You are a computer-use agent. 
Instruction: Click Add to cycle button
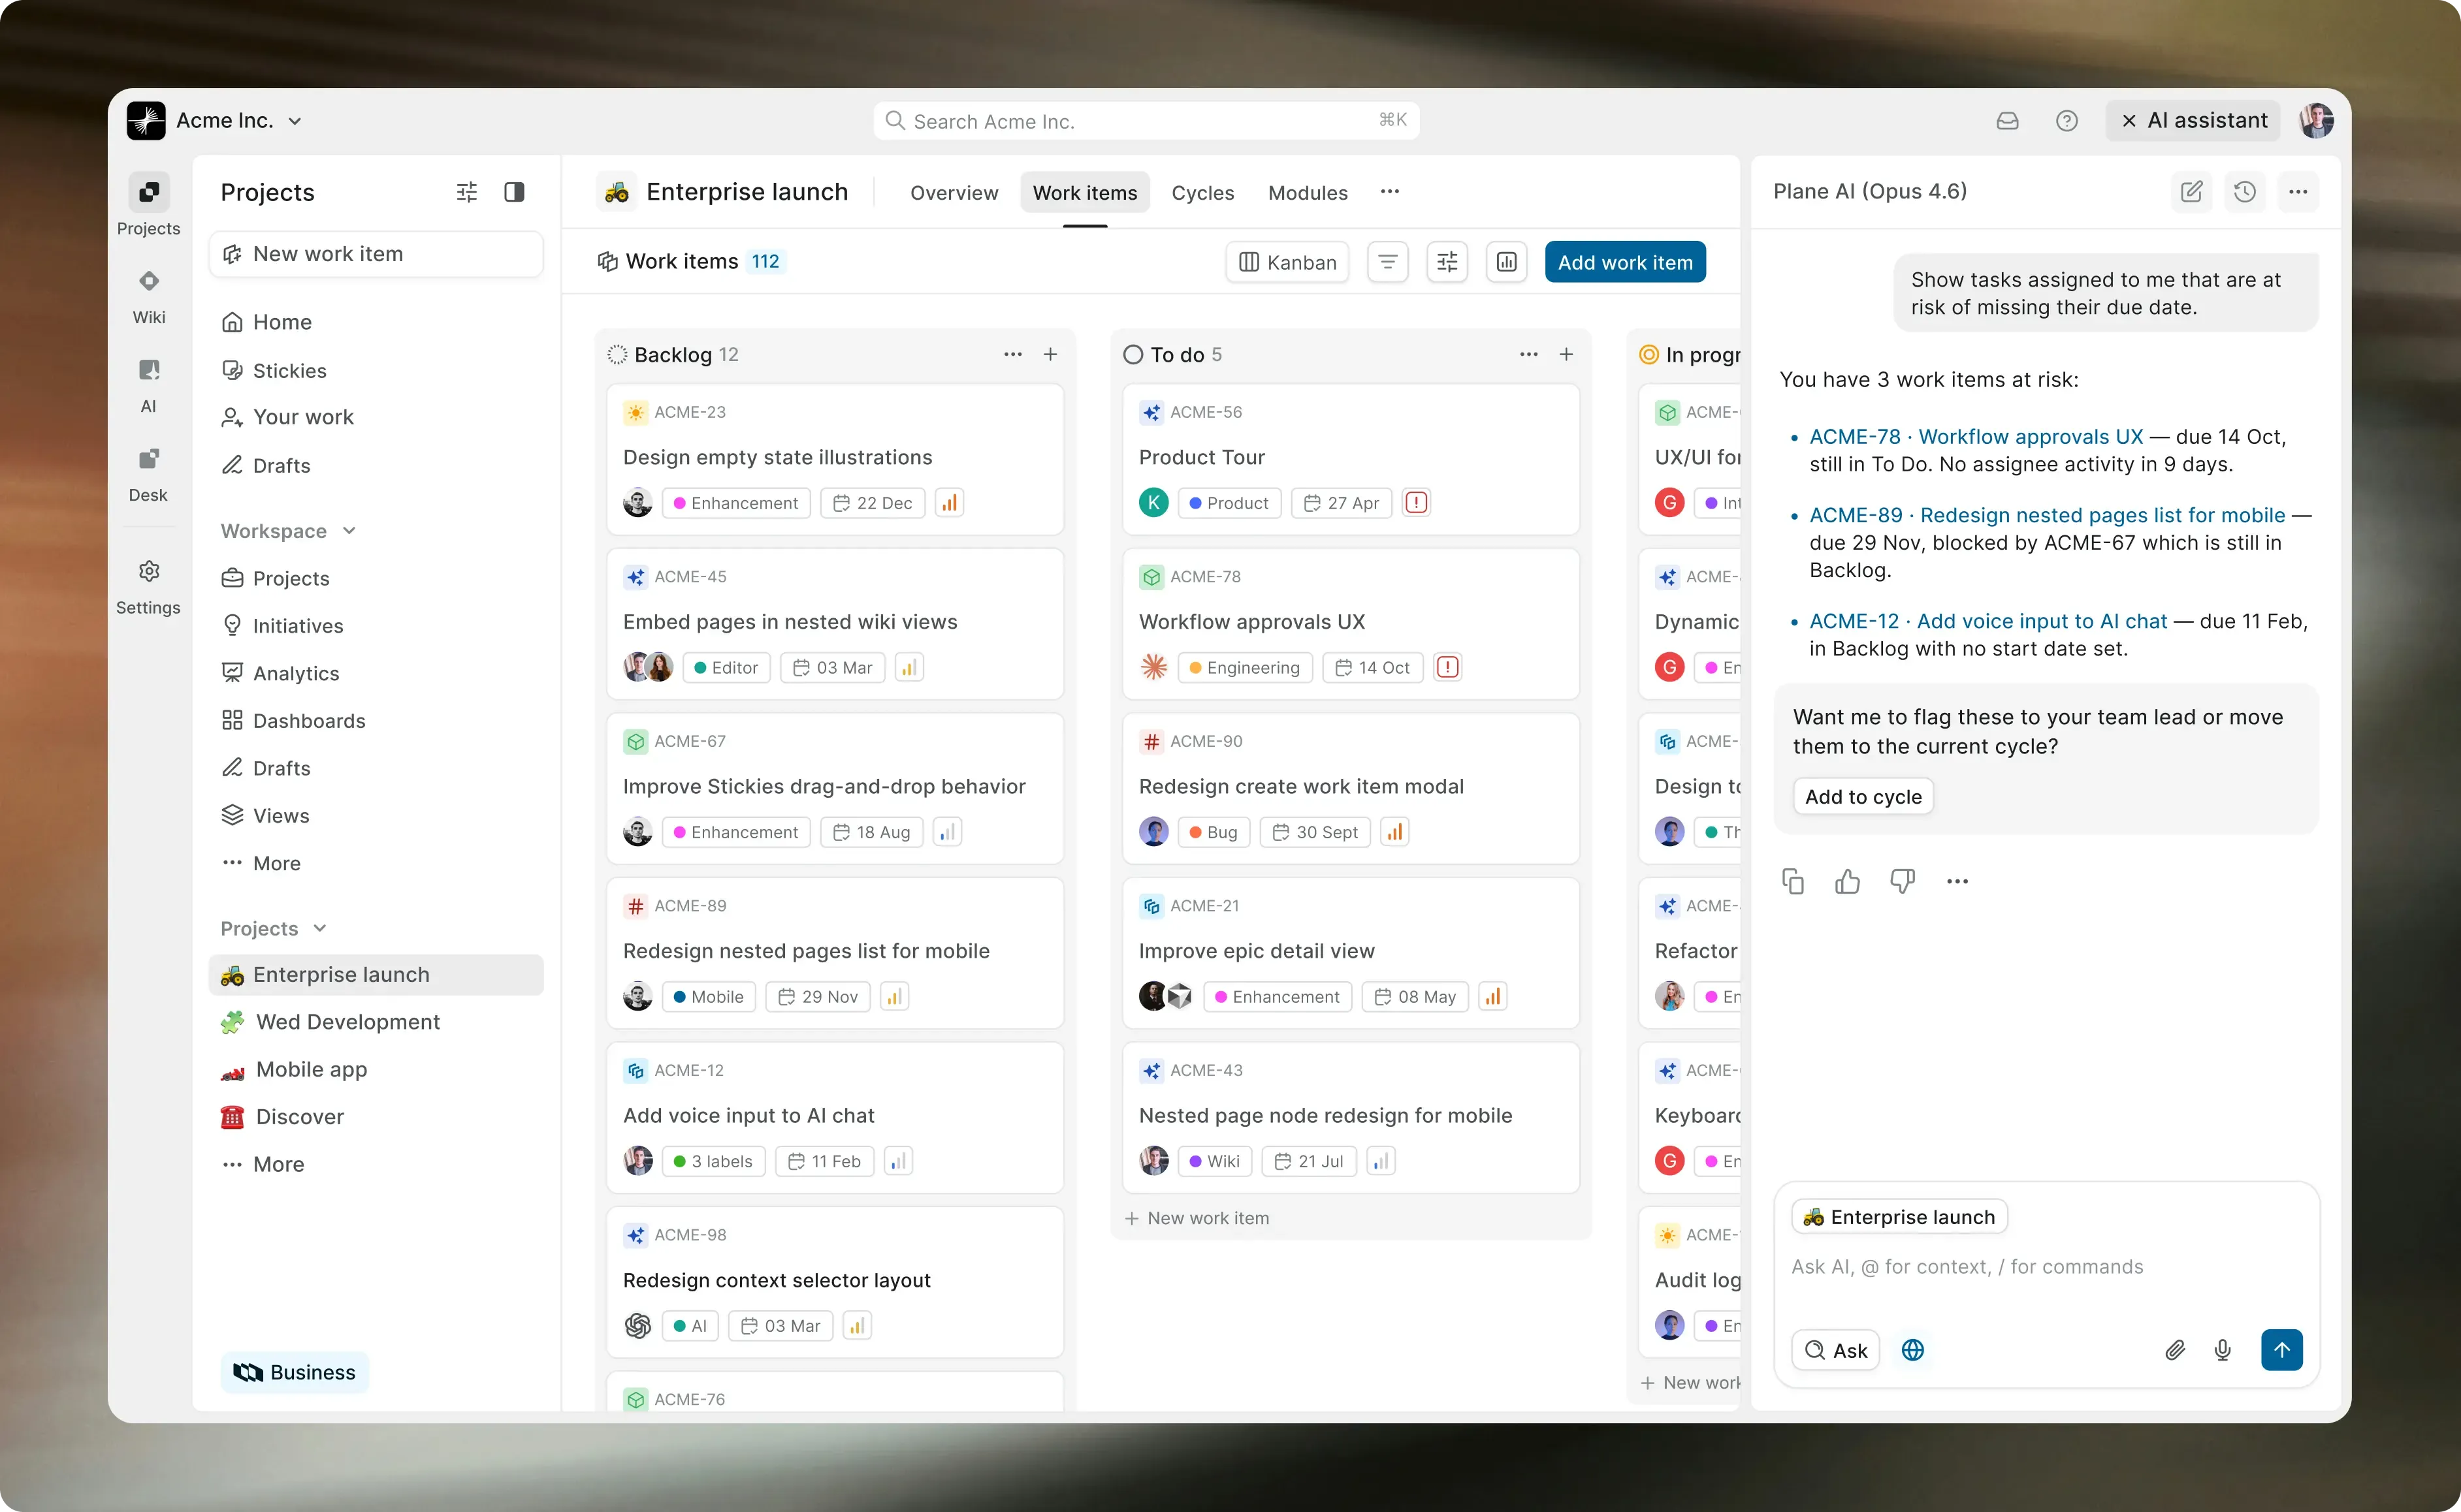(x=1863, y=796)
